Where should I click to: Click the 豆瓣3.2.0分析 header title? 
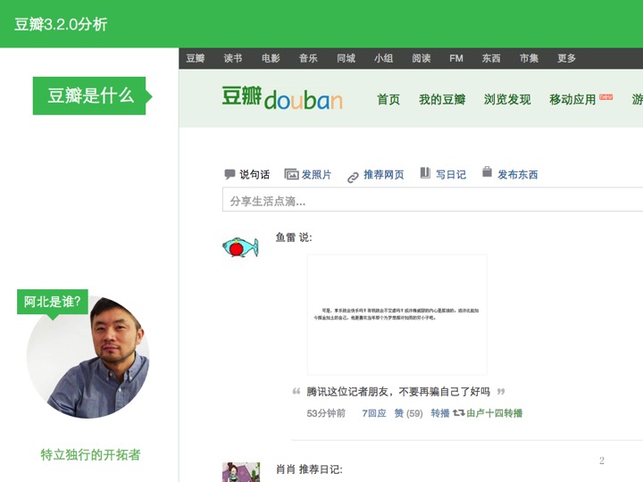[x=61, y=24]
